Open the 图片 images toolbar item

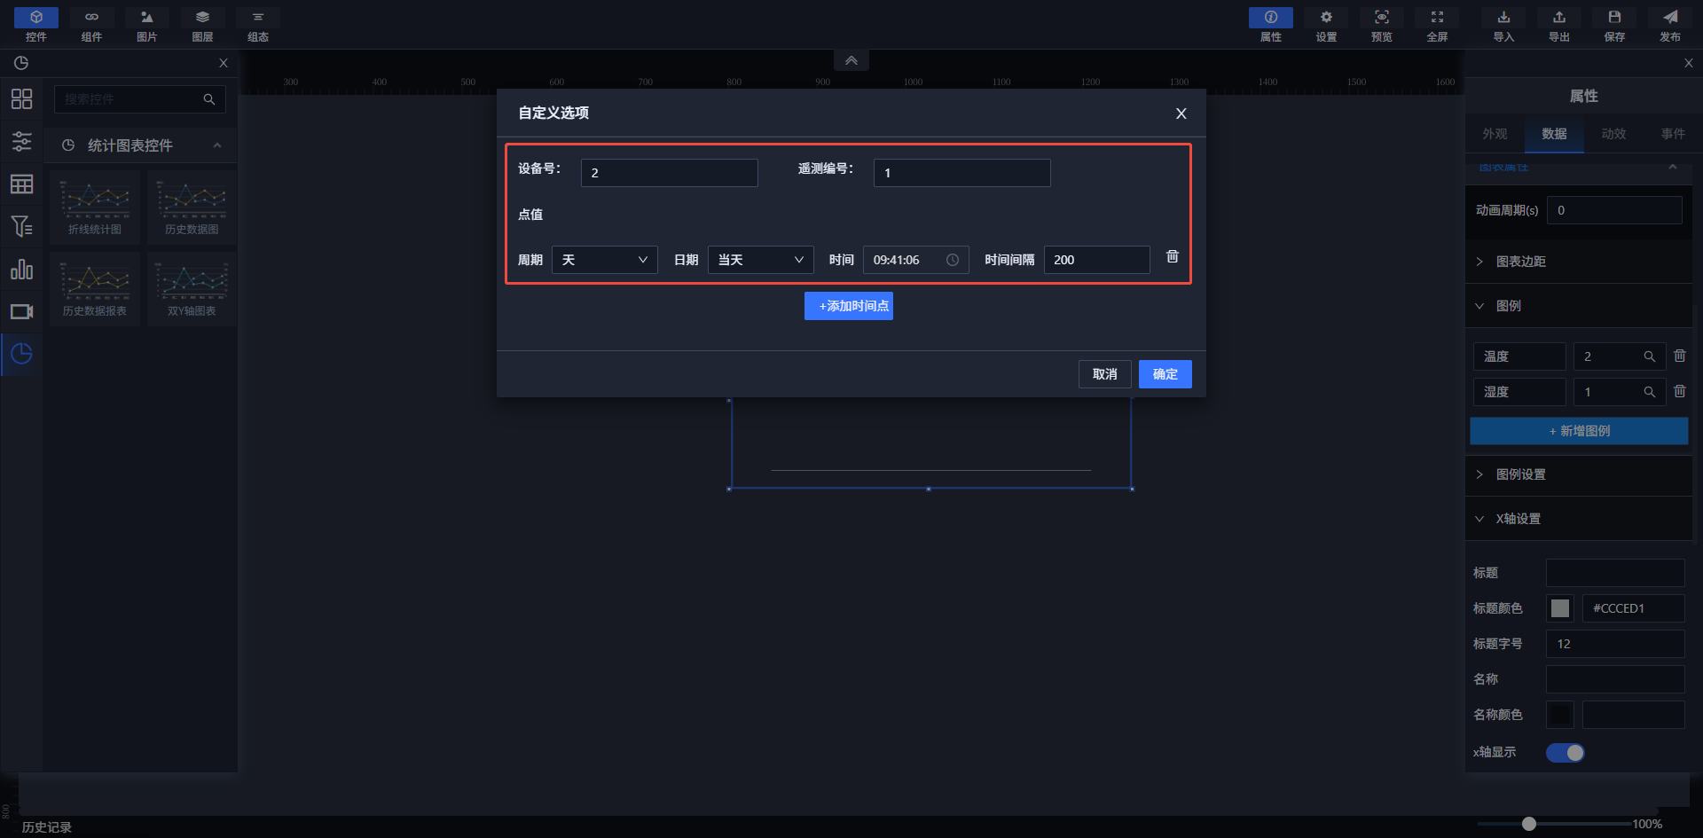tap(147, 25)
